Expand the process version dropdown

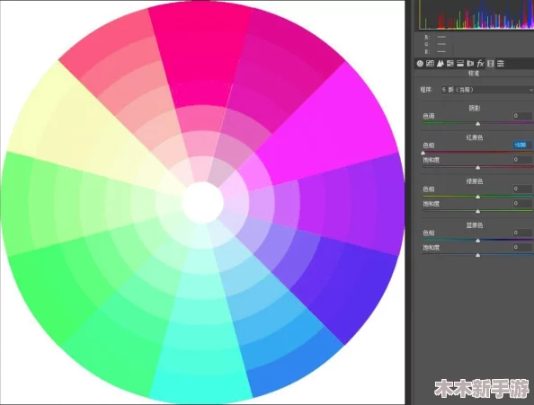pyautogui.click(x=487, y=90)
